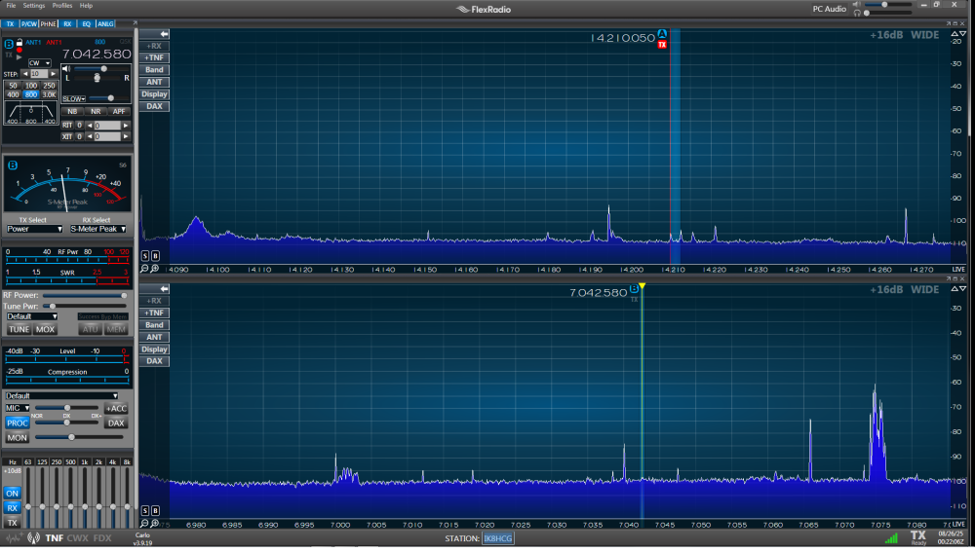Collapse lower panadapter side menu arrow
975x552 pixels.
[164, 289]
